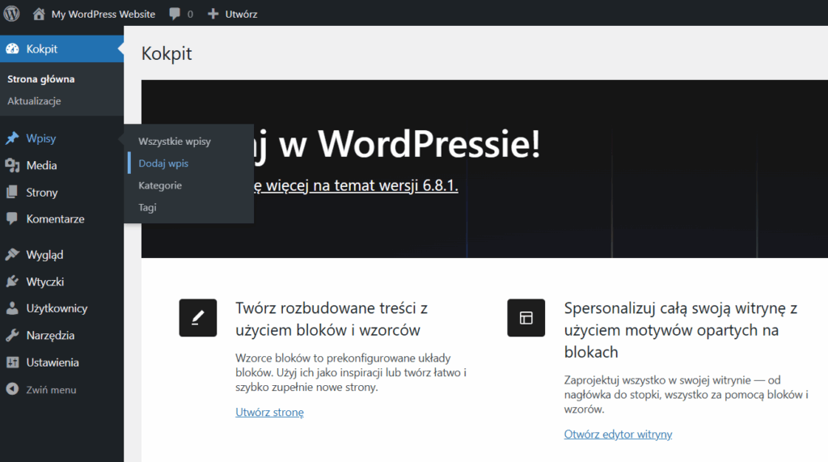This screenshot has width=828, height=462.
Task: Click the Wpisy pushpin icon
Action: pyautogui.click(x=12, y=138)
